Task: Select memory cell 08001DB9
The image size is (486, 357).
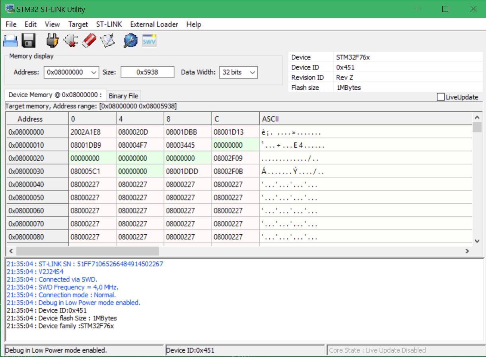Action: 92,145
